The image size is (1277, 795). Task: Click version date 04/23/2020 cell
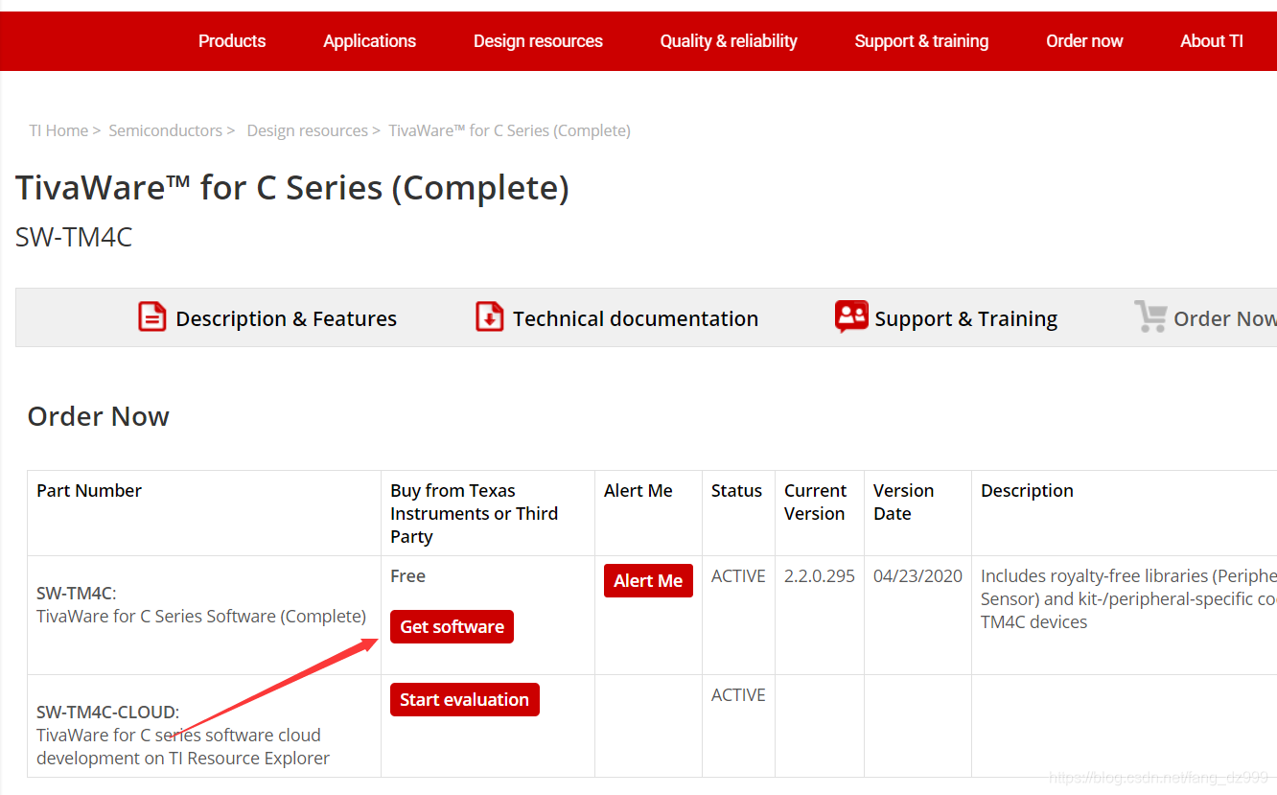click(x=917, y=576)
